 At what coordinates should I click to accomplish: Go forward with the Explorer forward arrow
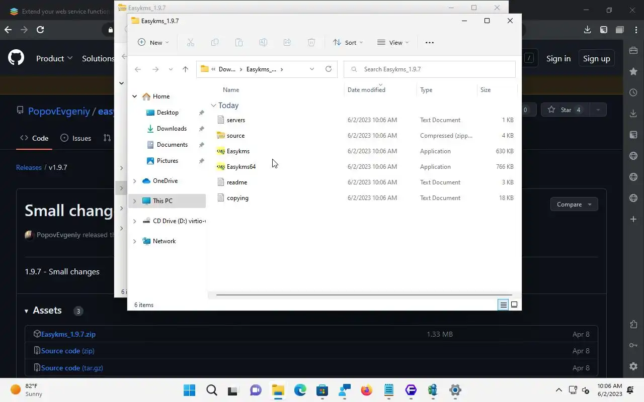click(155, 69)
